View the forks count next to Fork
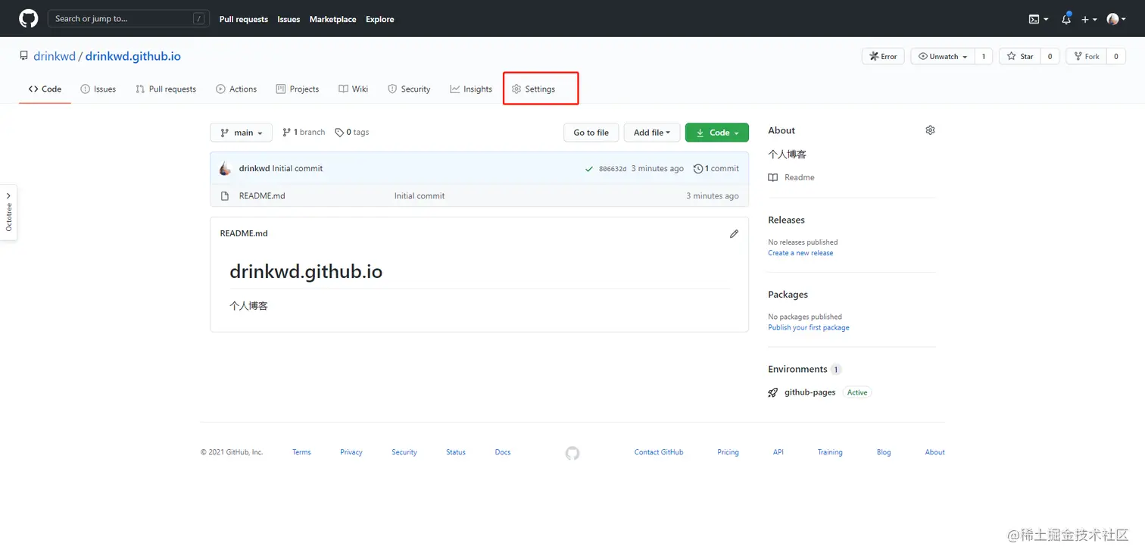The height and width of the screenshot is (559, 1145). (x=1115, y=56)
